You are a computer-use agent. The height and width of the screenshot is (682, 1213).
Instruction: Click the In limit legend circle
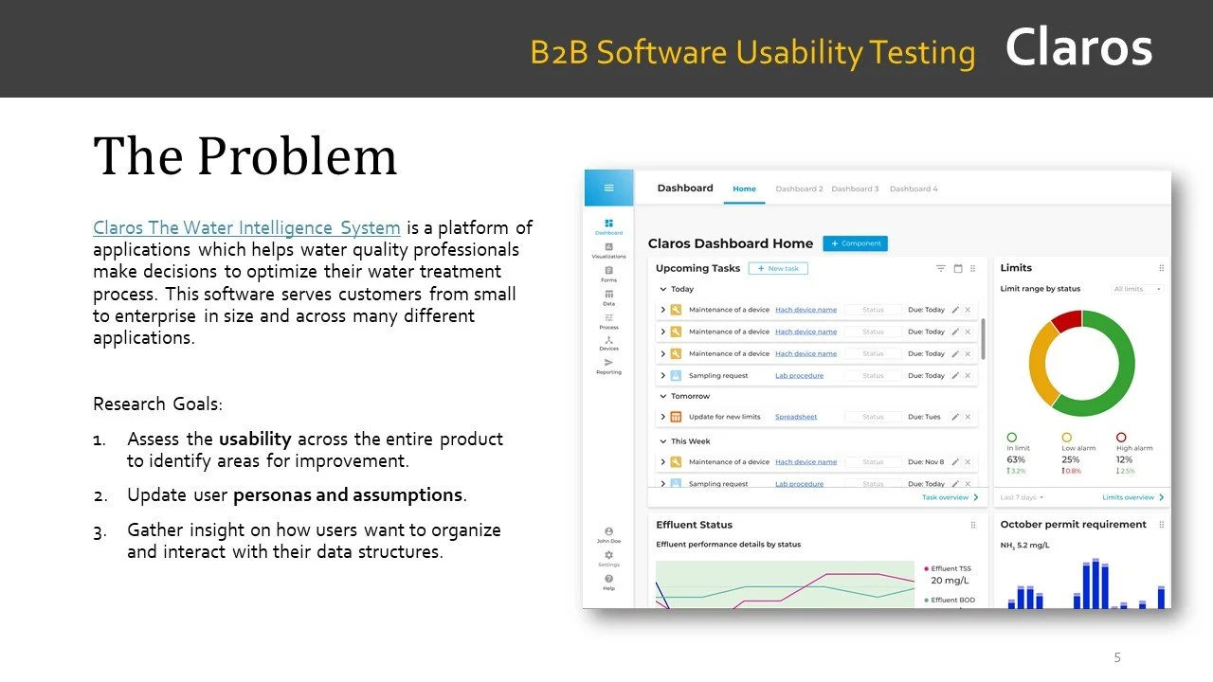tap(1011, 438)
